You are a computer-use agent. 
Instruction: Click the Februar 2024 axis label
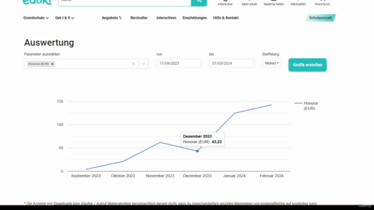tap(271, 176)
